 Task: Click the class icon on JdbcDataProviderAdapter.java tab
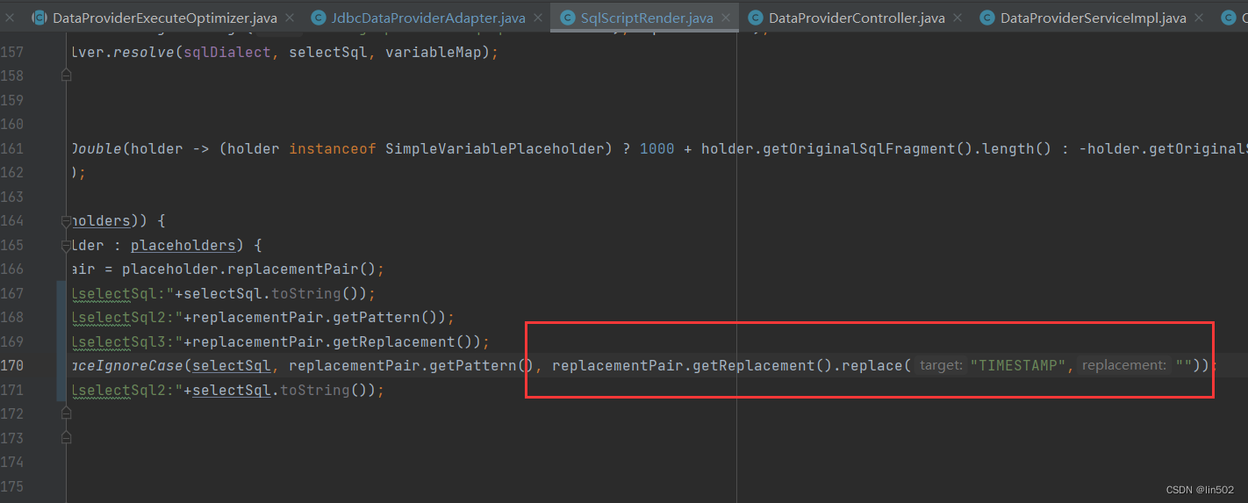tap(318, 18)
